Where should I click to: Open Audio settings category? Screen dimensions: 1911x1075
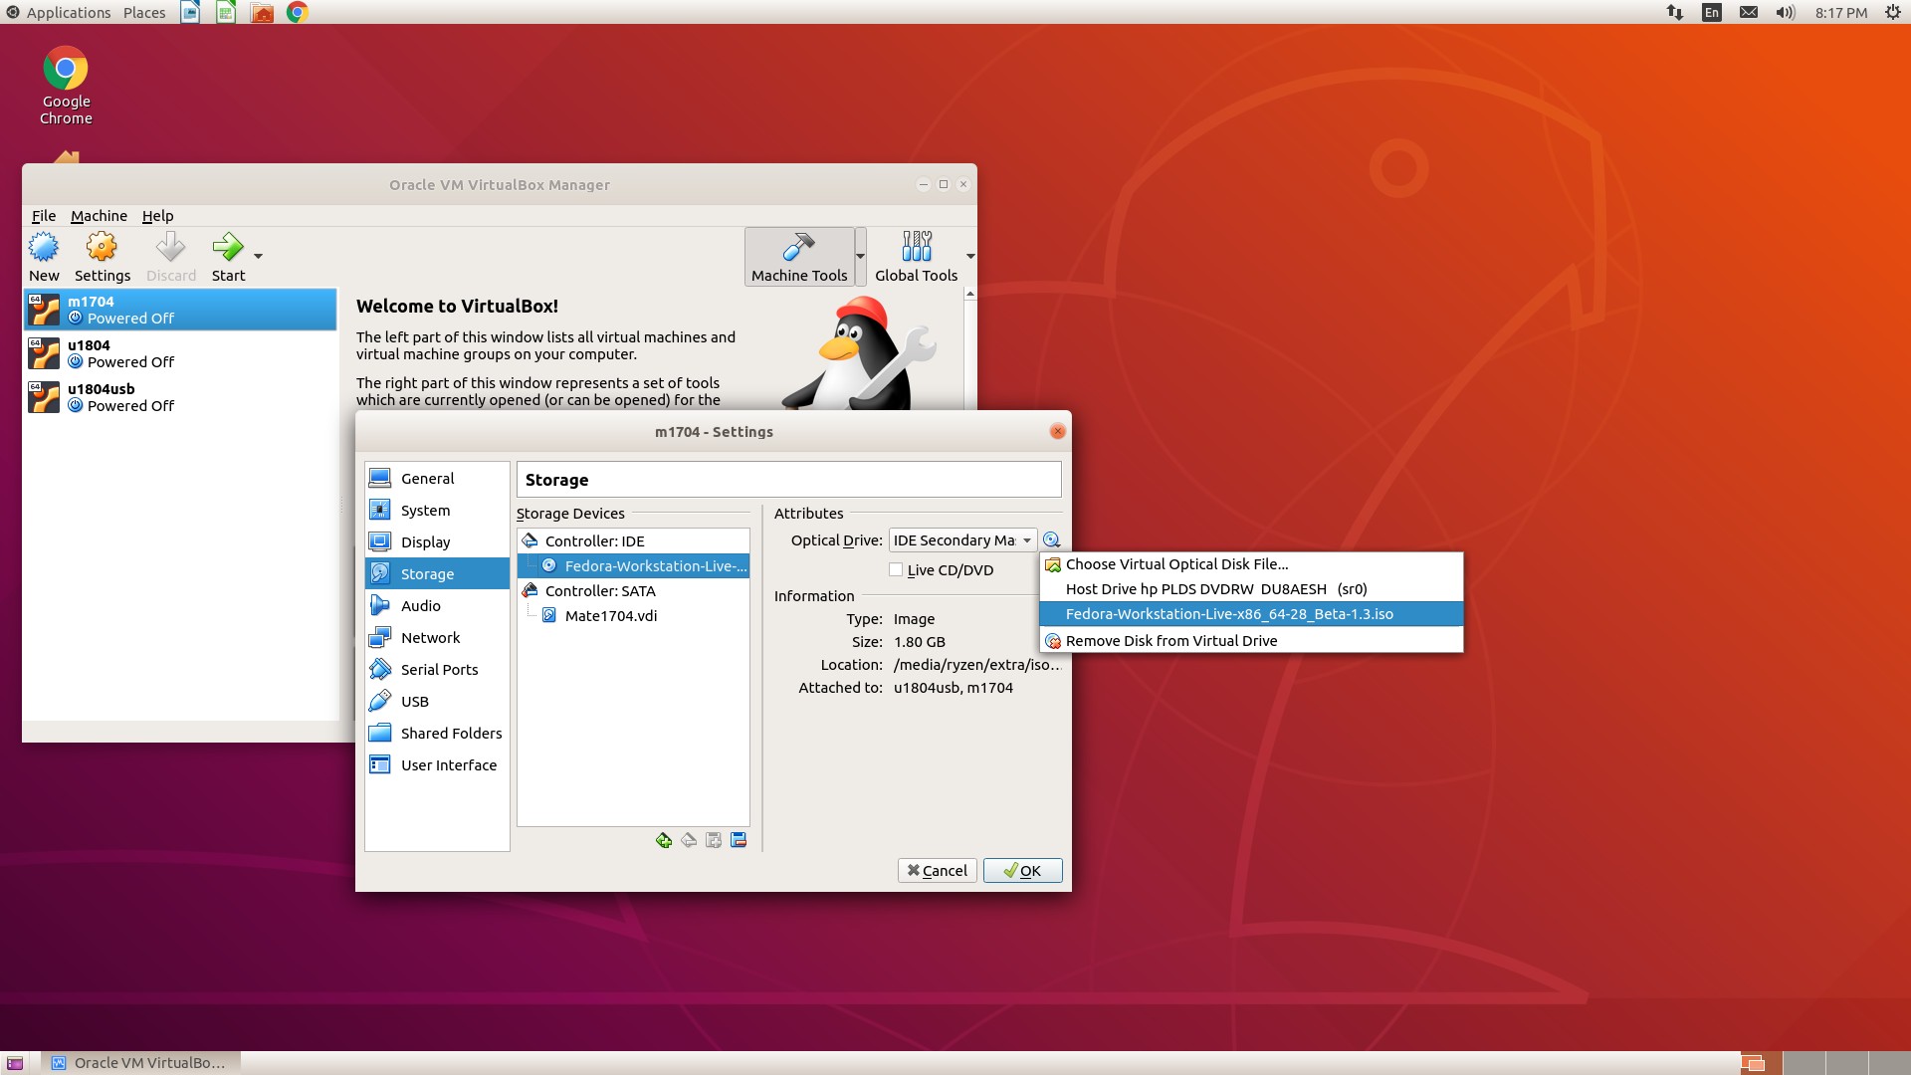(x=437, y=606)
